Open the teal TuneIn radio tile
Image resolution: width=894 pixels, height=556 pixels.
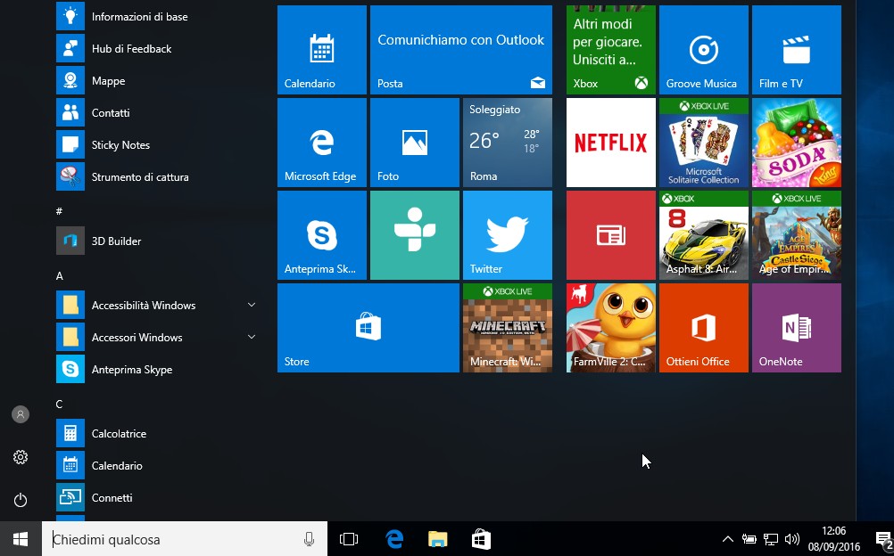pos(415,235)
